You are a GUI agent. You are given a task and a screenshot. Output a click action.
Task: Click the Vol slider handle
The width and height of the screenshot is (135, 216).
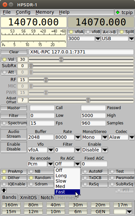tap(61, 59)
